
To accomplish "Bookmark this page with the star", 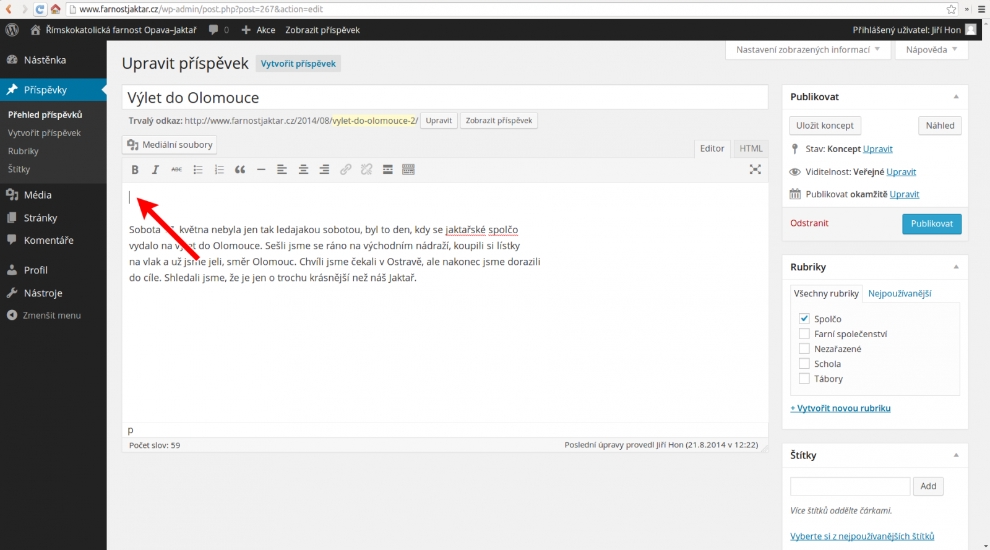I will tap(951, 9).
